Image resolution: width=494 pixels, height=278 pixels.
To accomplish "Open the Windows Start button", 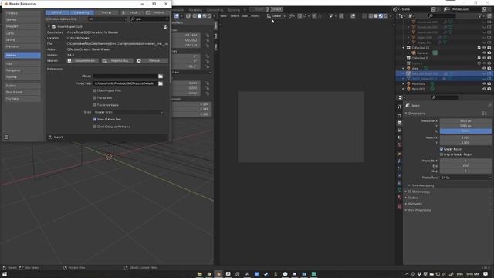I will pyautogui.click(x=5, y=274).
